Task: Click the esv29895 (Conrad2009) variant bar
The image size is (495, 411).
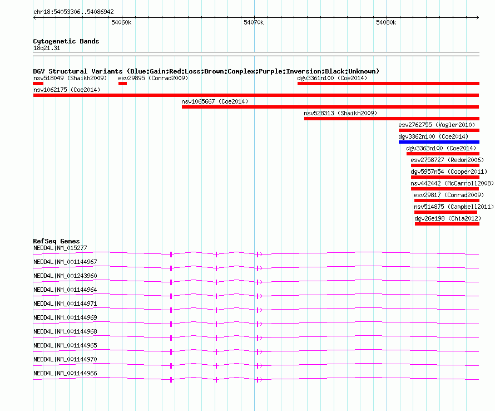Action: point(122,84)
